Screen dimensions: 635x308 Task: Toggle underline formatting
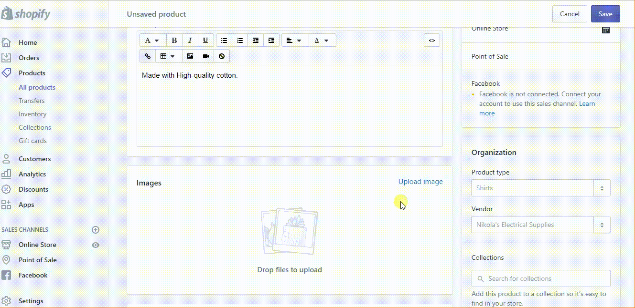pyautogui.click(x=205, y=41)
